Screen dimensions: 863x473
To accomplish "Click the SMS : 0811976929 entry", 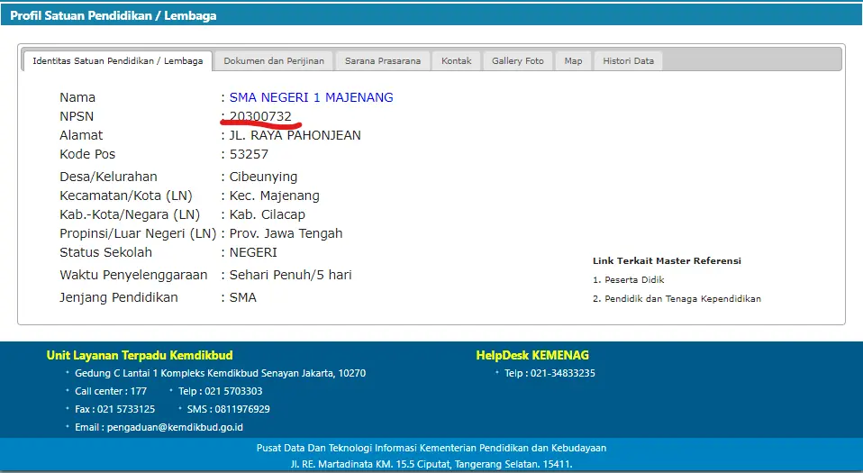I will [x=229, y=409].
